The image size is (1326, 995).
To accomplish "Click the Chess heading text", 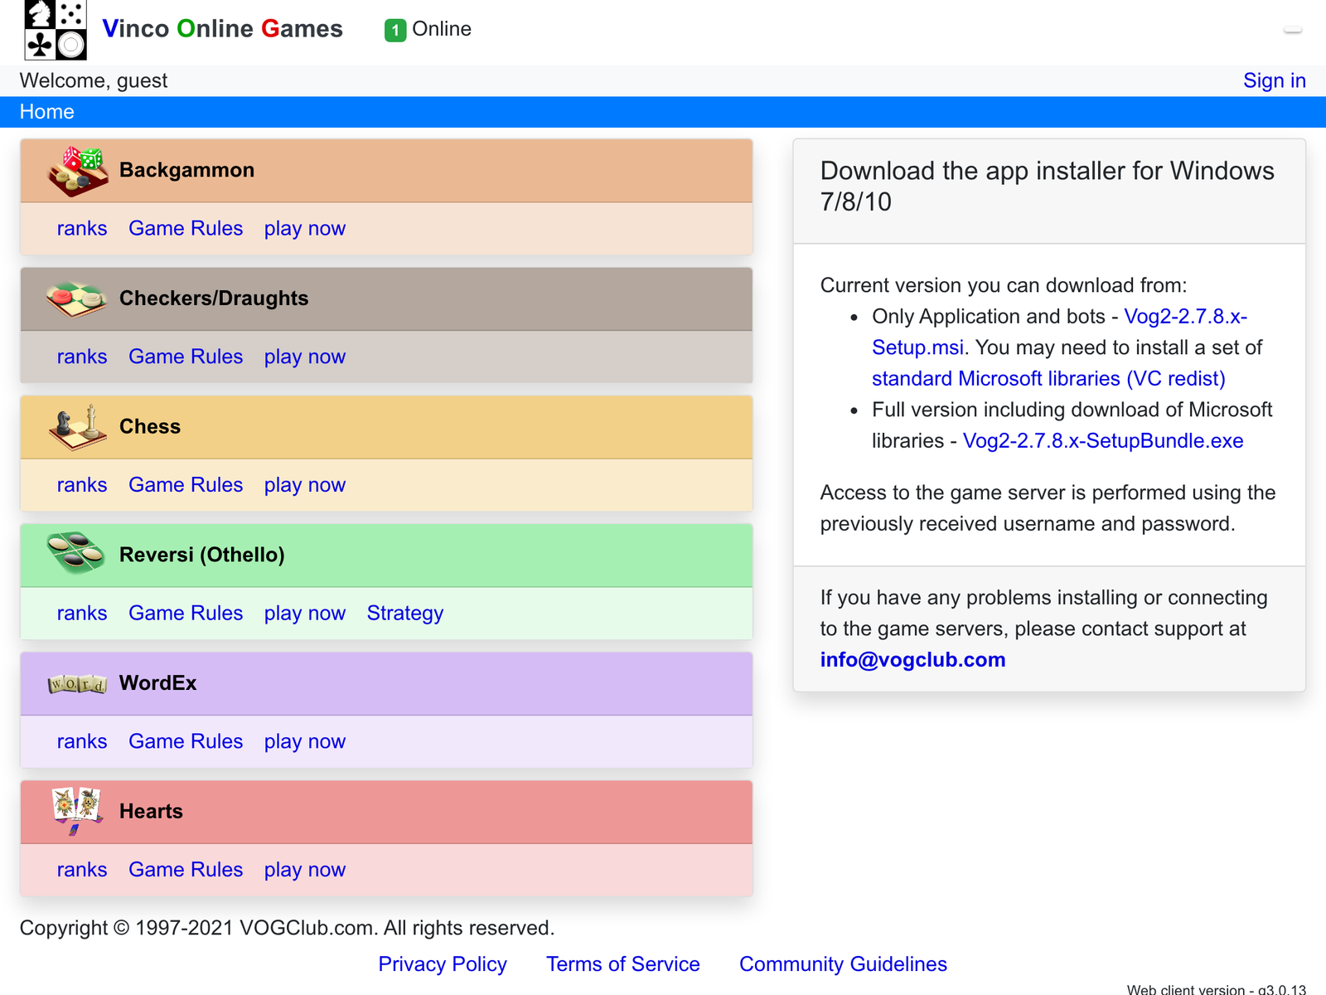I will [150, 427].
